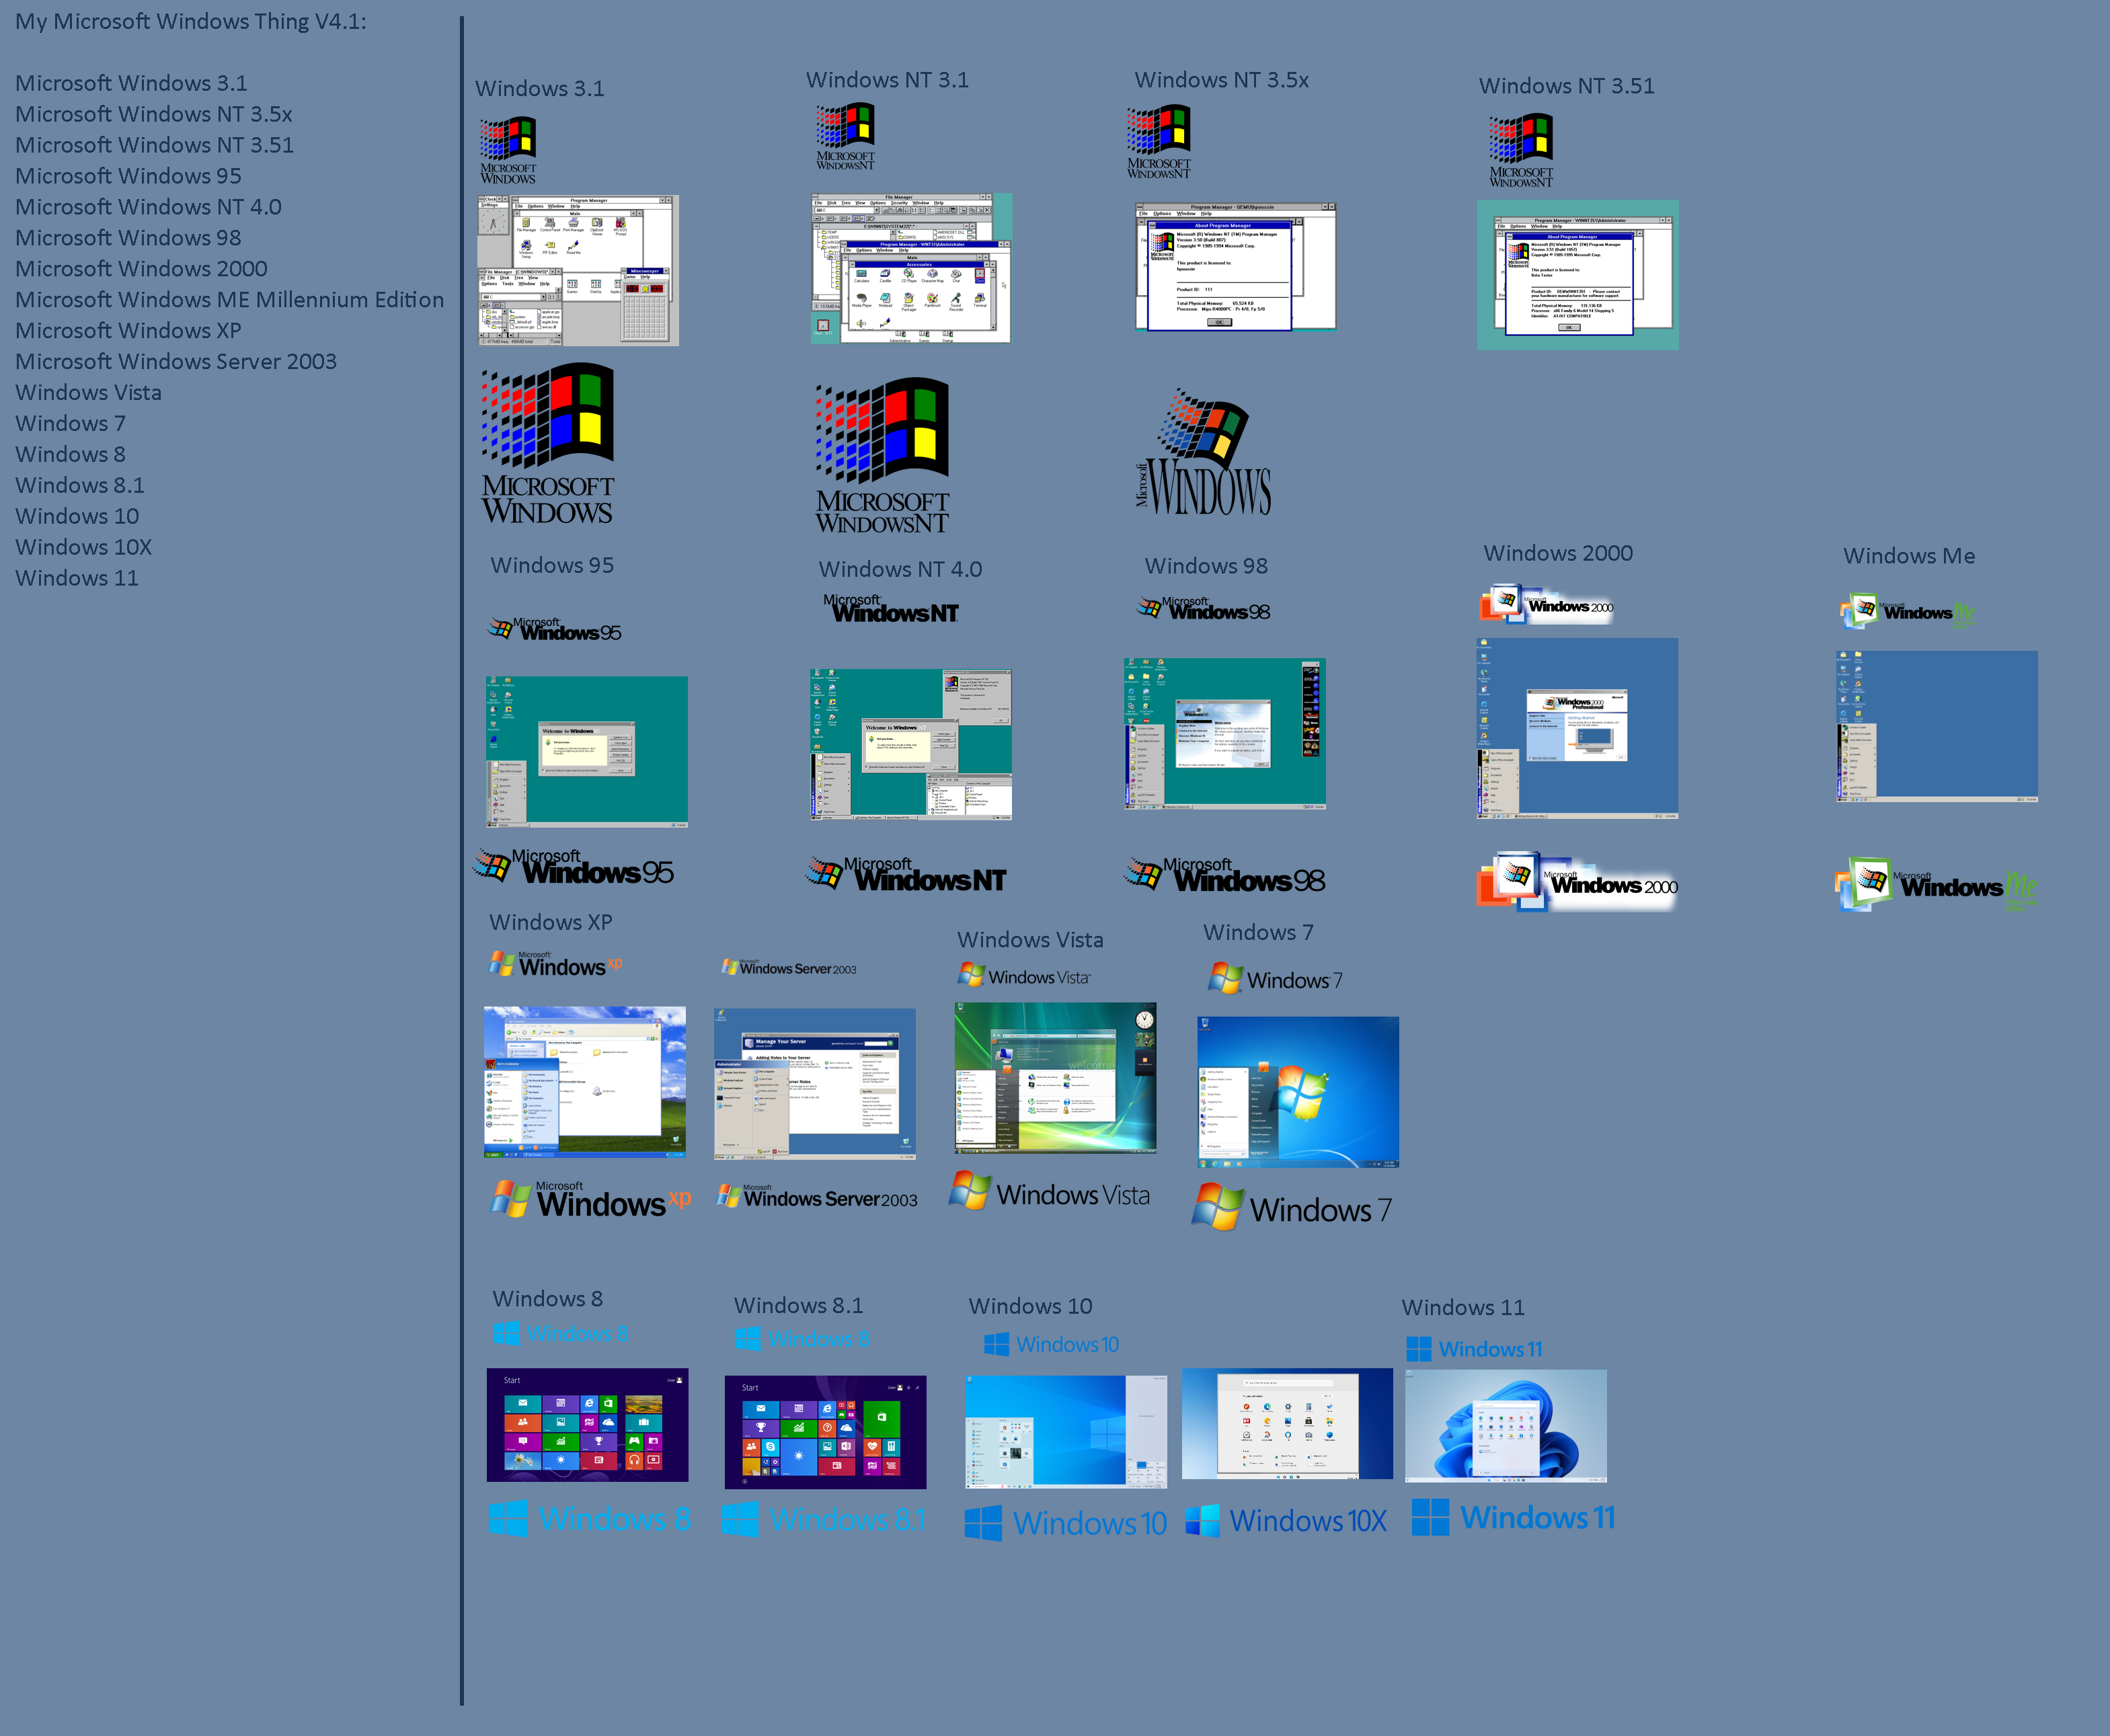Viewport: 2110px width, 1736px height.
Task: Open the Windows 10 desktop screenshot
Action: (x=1066, y=1432)
